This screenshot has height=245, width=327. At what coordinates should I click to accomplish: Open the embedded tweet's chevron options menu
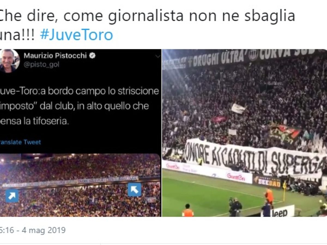[158, 56]
